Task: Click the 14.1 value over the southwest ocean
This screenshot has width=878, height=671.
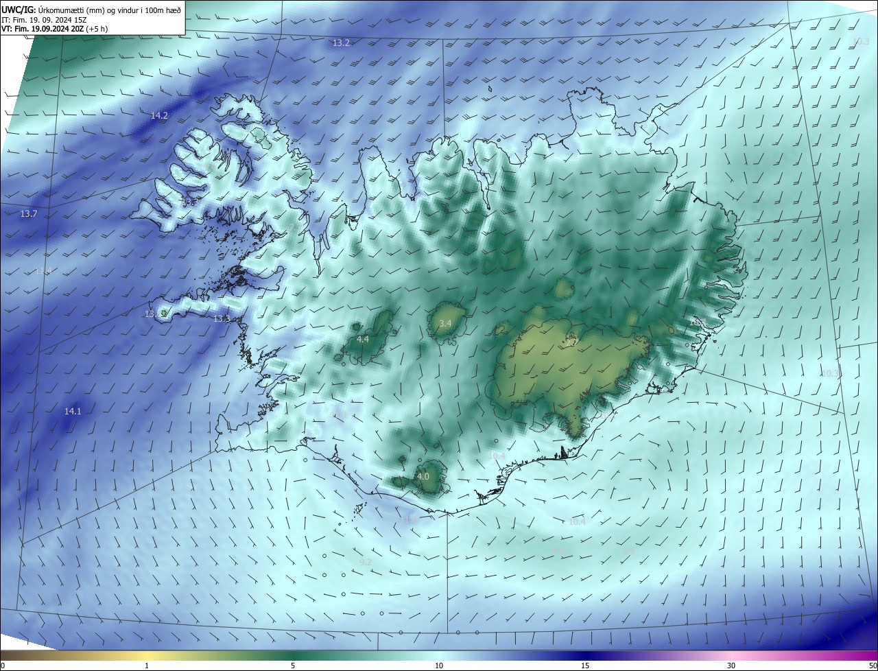Action: [x=73, y=412]
